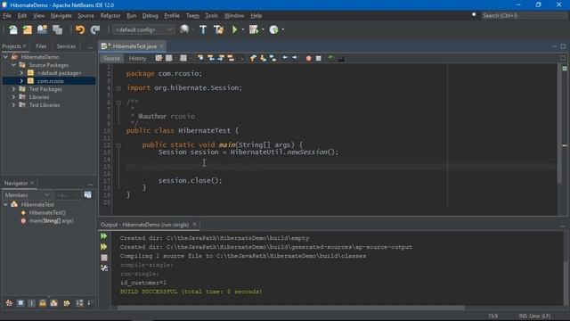Click the Last Edit icon in editor toolbar
Viewport: 570px width, 321px height.
coord(159,58)
